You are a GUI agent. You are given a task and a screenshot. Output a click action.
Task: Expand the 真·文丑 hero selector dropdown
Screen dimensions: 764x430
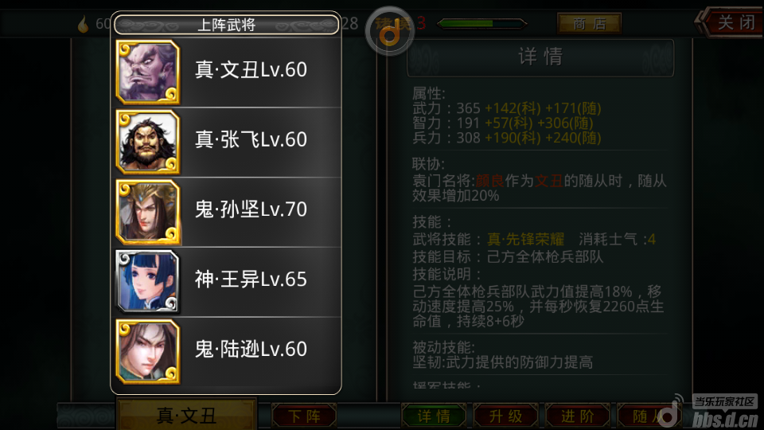click(x=186, y=415)
